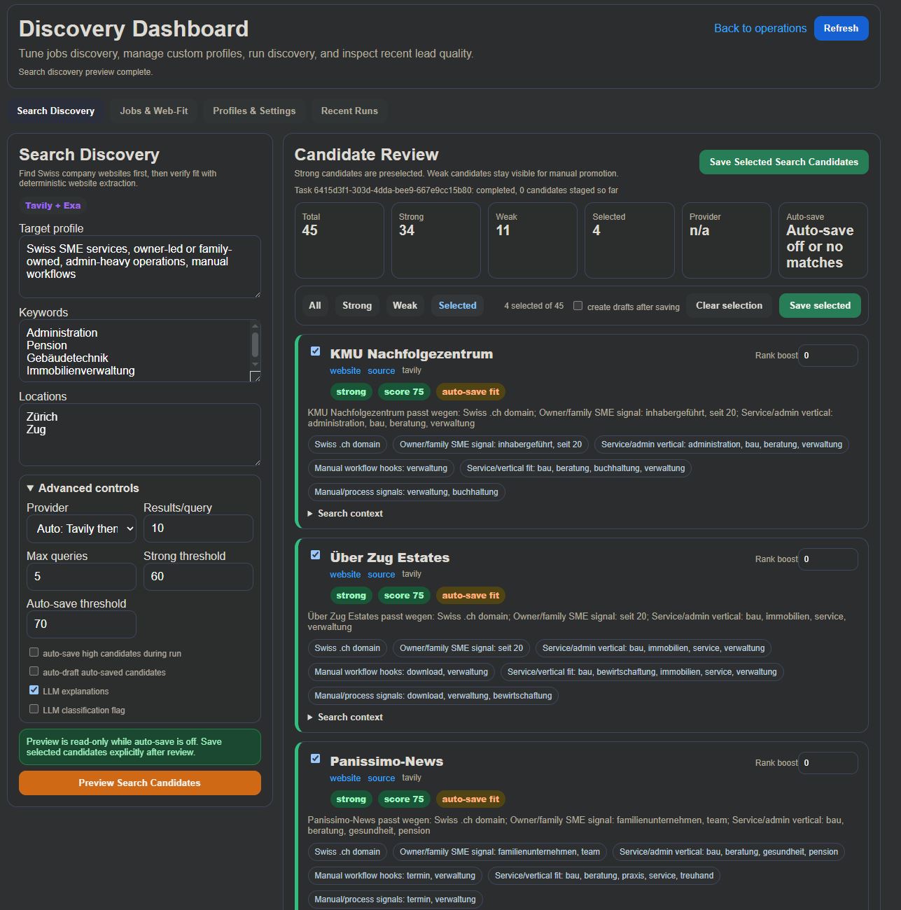Viewport: 901px width, 910px height.
Task: Click the Locations text area
Action: [x=140, y=435]
